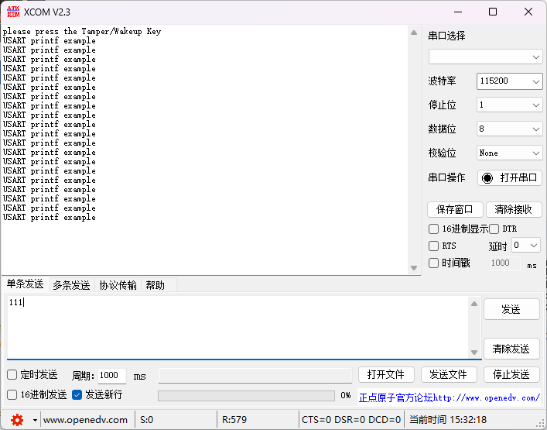
Task: Open the 校验位 parity dropdown
Action: 510,153
